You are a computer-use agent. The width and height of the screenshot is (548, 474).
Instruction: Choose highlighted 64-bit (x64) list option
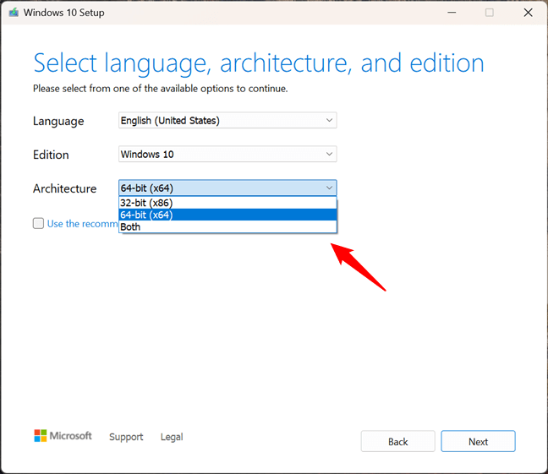coord(227,215)
